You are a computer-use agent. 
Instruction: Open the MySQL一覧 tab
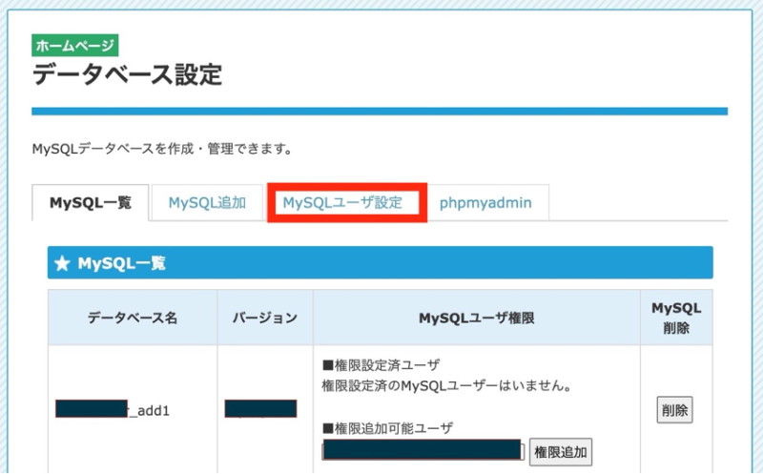91,202
